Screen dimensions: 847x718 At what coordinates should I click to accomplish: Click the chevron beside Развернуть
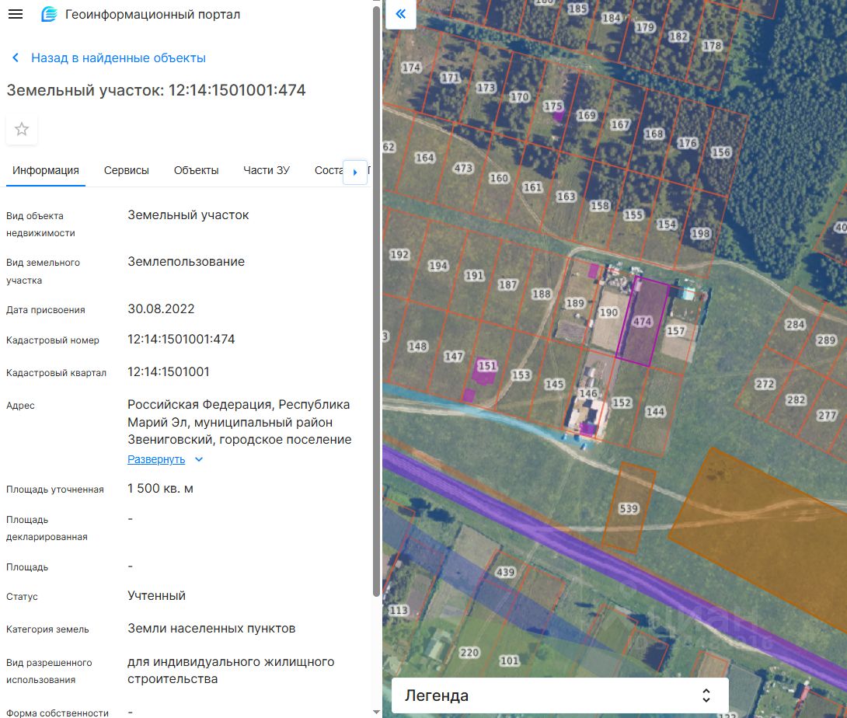click(x=199, y=459)
